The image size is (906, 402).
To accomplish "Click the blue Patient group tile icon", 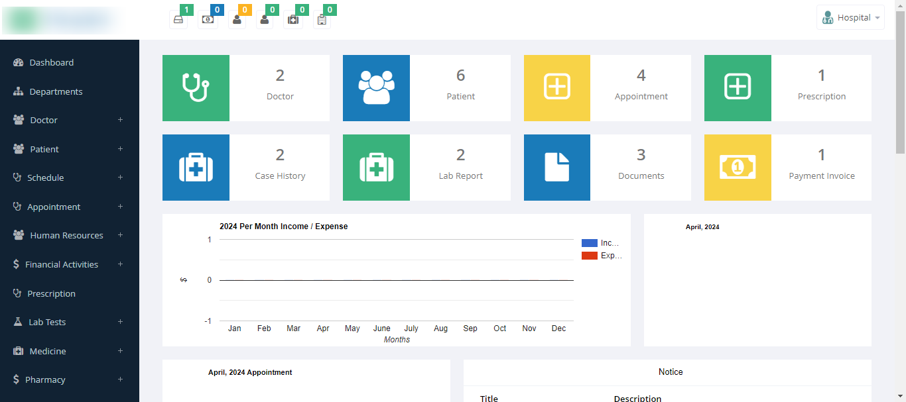I will pyautogui.click(x=376, y=88).
